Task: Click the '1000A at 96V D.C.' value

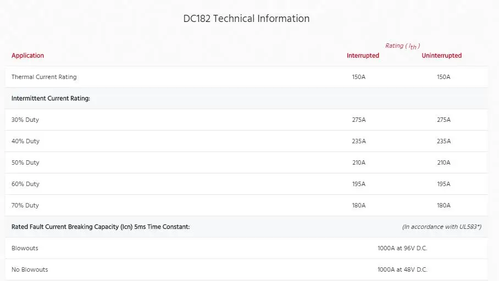Action: [x=402, y=248]
